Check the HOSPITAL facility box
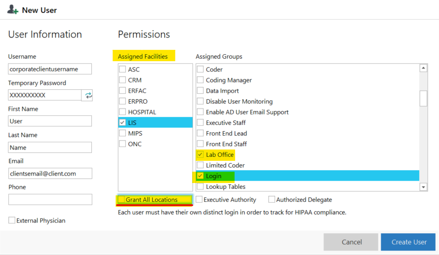Viewport: 439px width, 255px height. pos(122,112)
